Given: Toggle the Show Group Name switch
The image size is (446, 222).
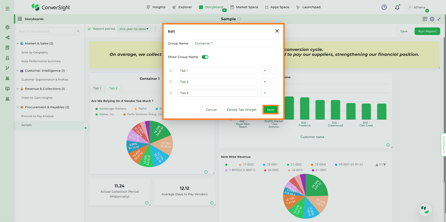Looking at the screenshot, I should tap(205, 57).
